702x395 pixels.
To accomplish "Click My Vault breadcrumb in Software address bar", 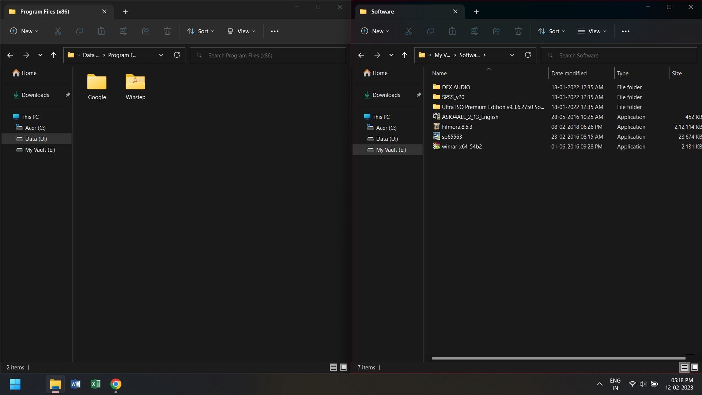I will (442, 55).
